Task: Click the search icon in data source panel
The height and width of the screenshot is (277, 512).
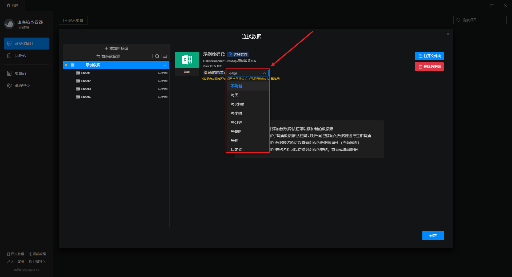Action: click(157, 56)
